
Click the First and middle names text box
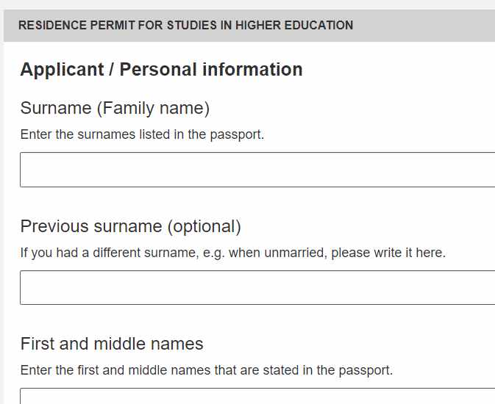[x=257, y=396]
